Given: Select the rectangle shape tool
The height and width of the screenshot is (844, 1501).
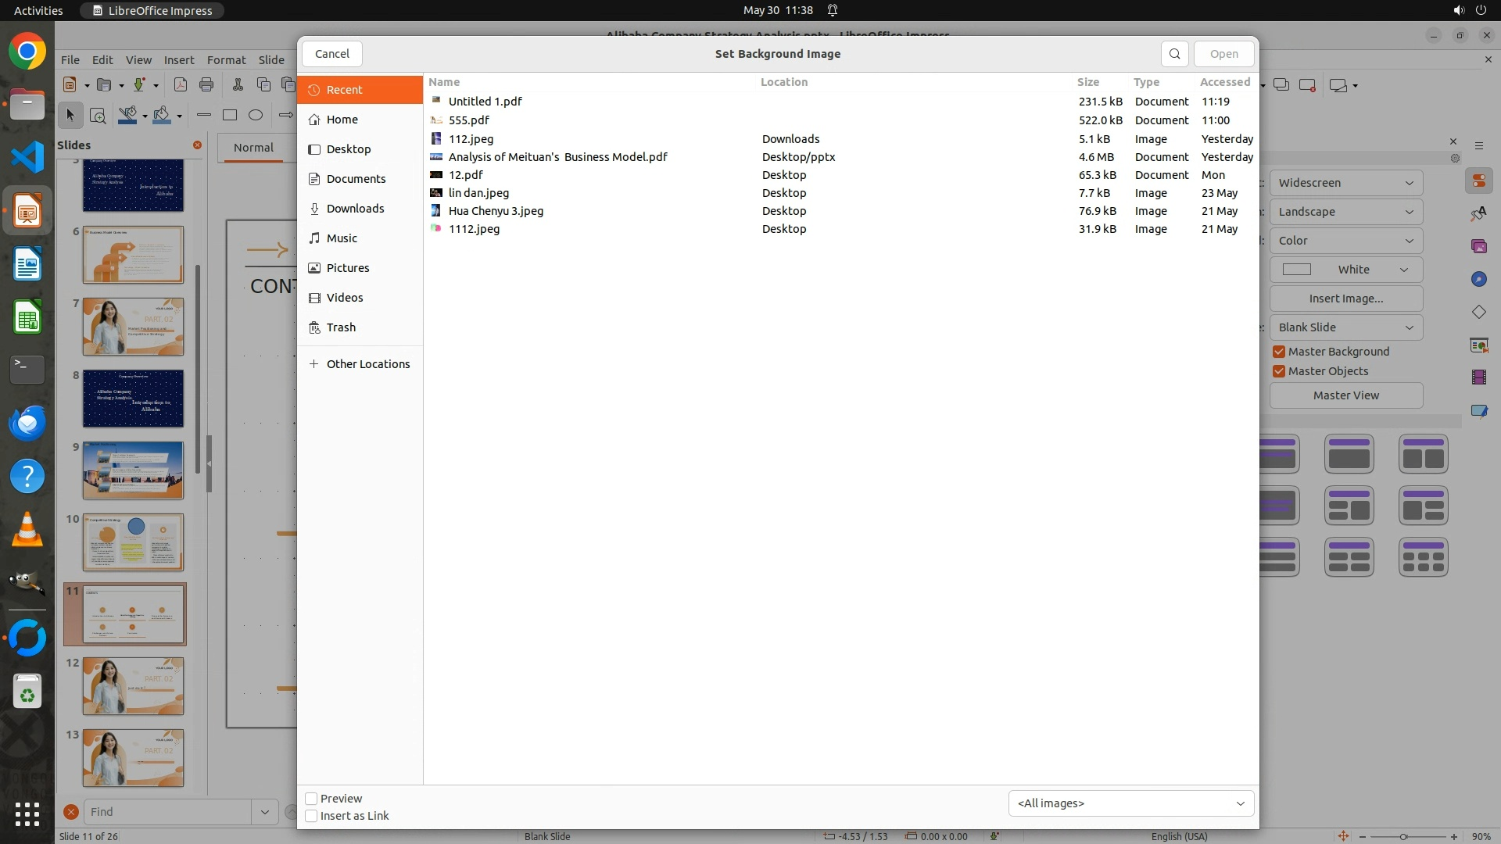Looking at the screenshot, I should (x=229, y=116).
